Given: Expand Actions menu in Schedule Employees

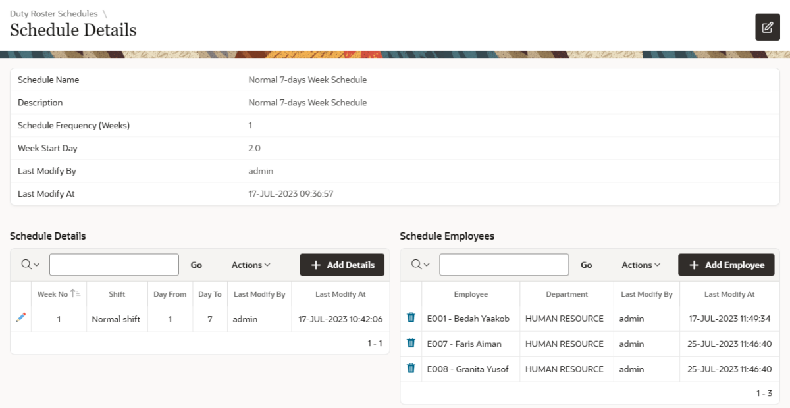Looking at the screenshot, I should [641, 265].
